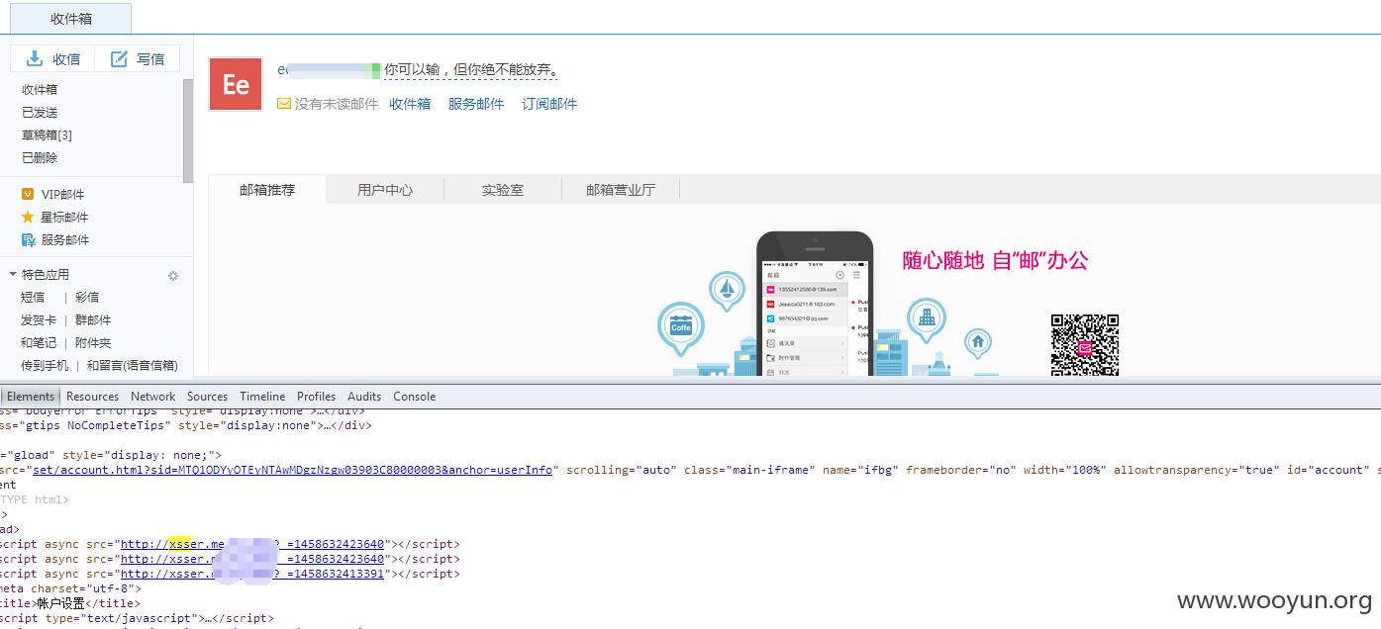Click the red Ee avatar
The width and height of the screenshot is (1381, 629).
pos(236,84)
